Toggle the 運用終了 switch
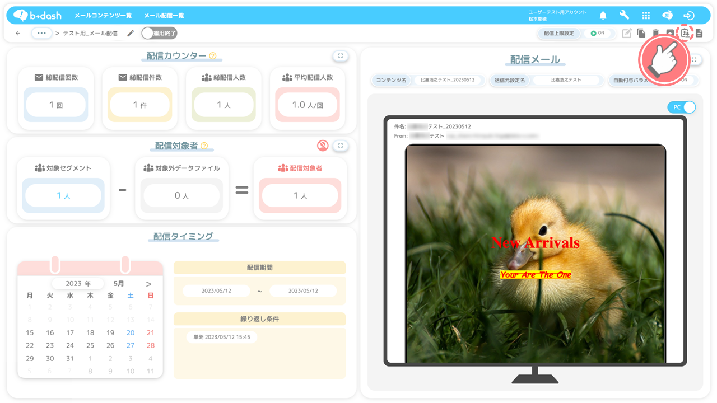717x403 pixels. coord(160,33)
